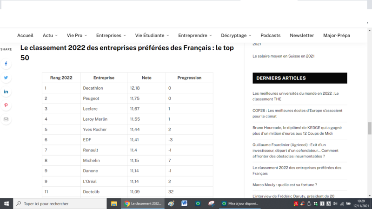The image size is (372, 209).
Task: Expand chevron next to Vie Étudiante
Action: pyautogui.click(x=168, y=36)
